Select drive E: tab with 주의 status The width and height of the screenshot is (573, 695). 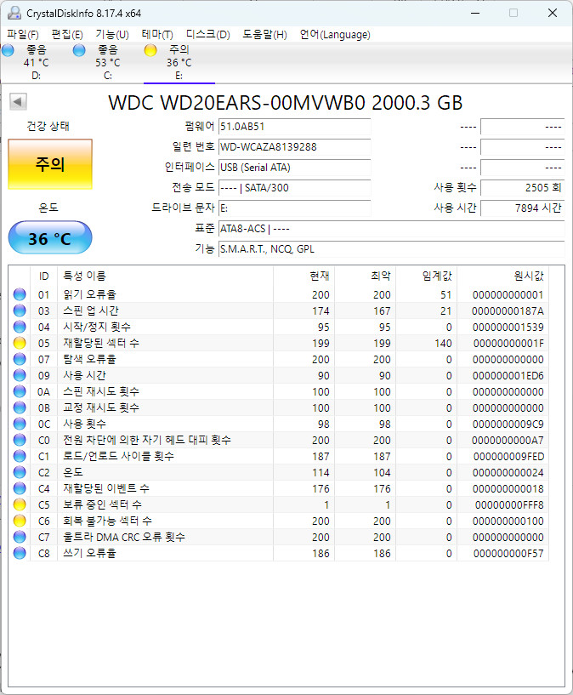coord(179,62)
